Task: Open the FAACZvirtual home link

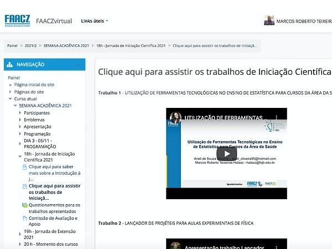Action: (x=54, y=21)
